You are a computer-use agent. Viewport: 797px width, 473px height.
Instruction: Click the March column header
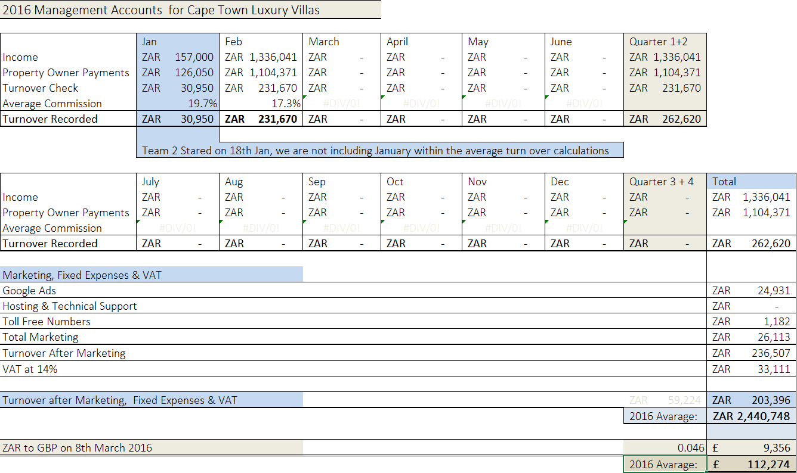[342, 42]
